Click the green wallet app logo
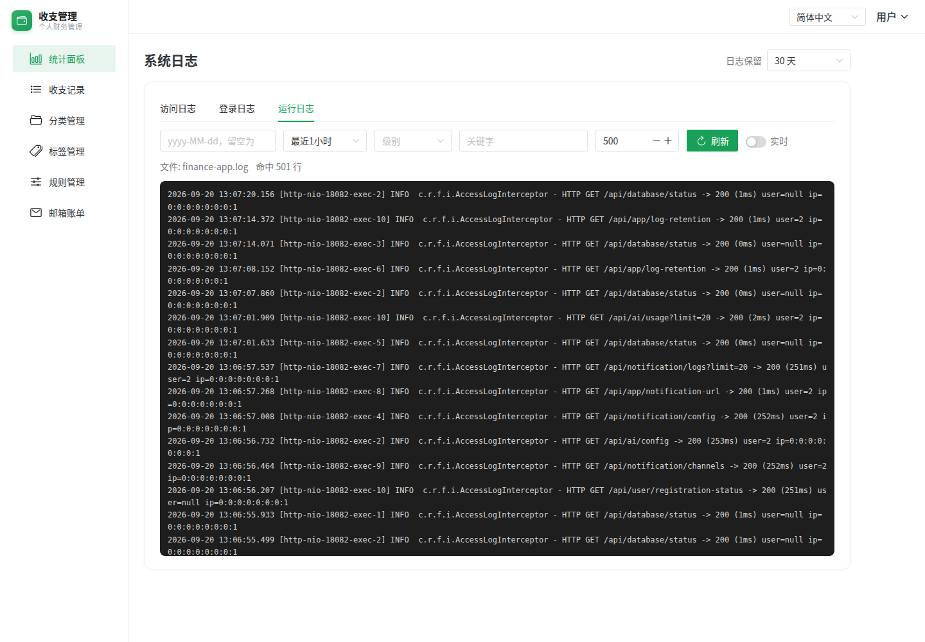Image resolution: width=925 pixels, height=642 pixels. (x=22, y=21)
